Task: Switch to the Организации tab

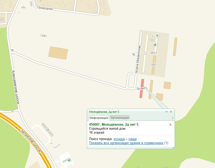Action: pos(120,118)
